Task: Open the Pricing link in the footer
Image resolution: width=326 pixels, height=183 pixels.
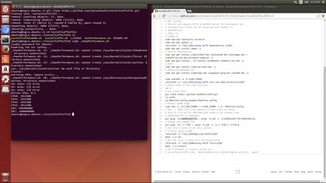Action: click(318, 172)
